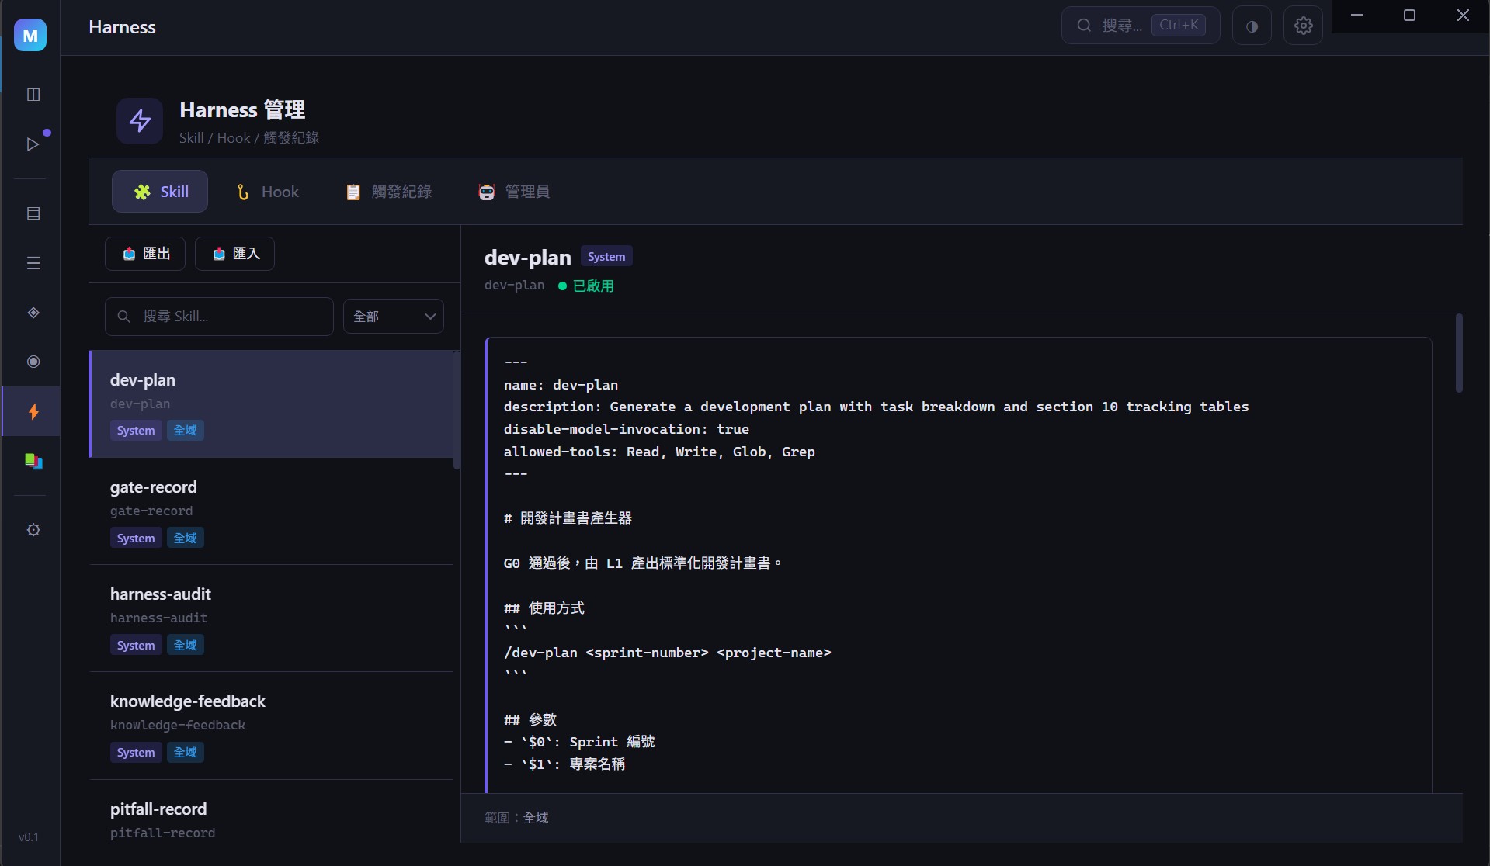Click the top search magnifier icon
Viewport: 1490px width, 866px height.
(1084, 25)
